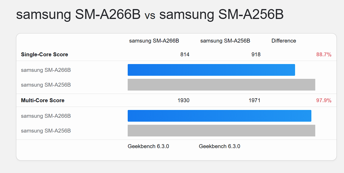Click the gray SM-A256B bar under Multi-Core Score
The image size is (344, 173).
221,131
